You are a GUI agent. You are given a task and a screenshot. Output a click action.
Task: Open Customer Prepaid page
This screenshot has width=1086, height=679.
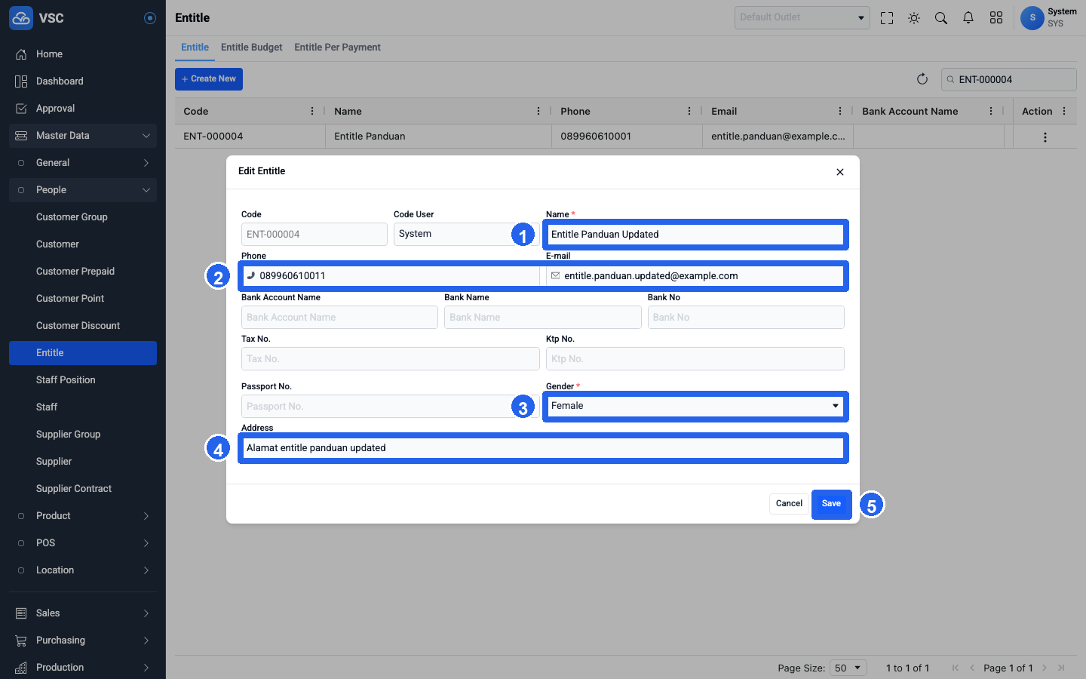click(83, 272)
